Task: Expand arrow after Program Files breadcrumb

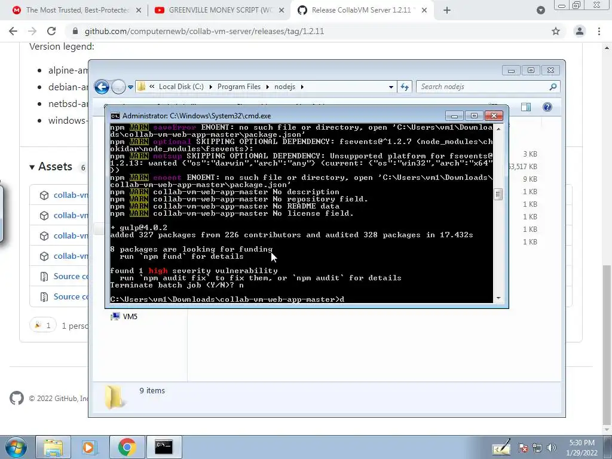Action: click(x=267, y=87)
